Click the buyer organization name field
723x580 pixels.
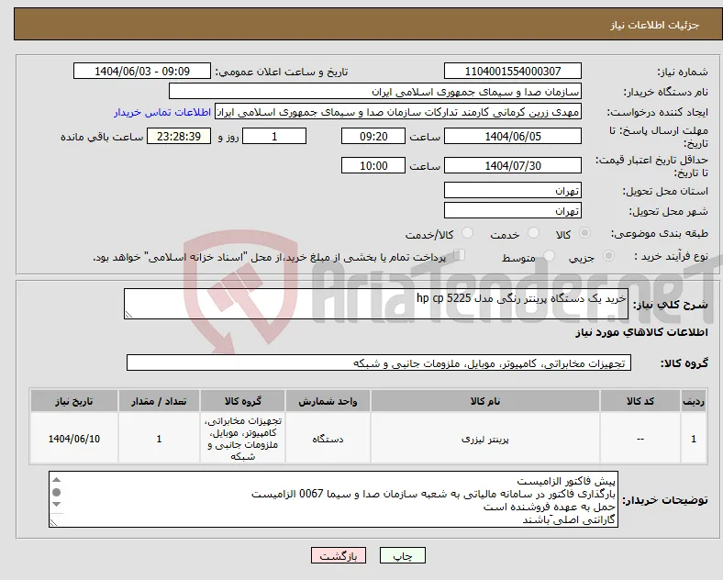tap(375, 91)
